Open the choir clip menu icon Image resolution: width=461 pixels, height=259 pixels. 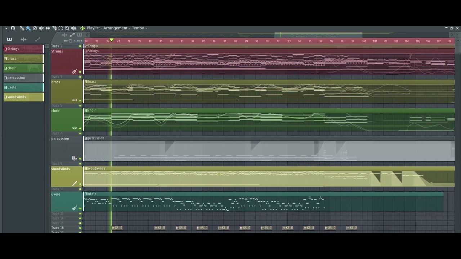(x=86, y=110)
